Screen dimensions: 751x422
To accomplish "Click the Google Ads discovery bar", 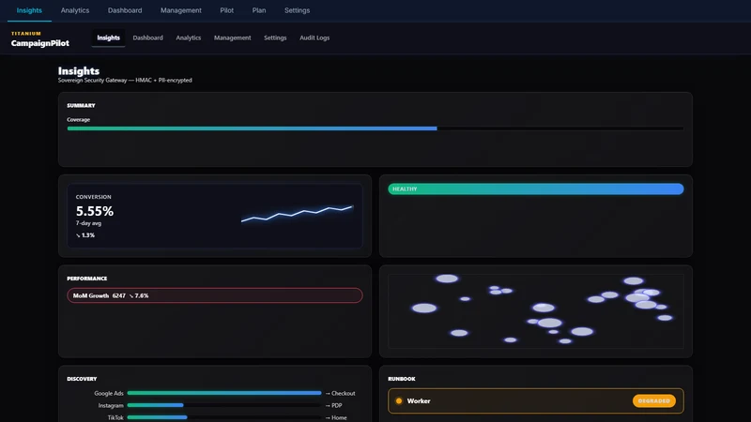I will click(x=224, y=393).
